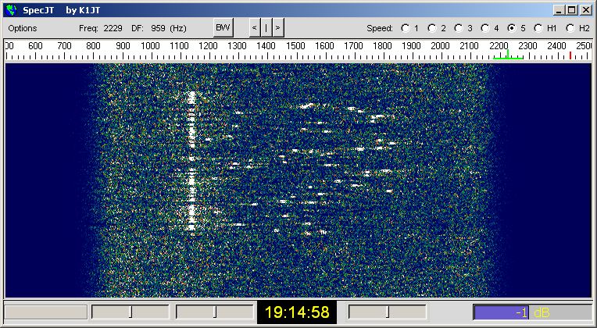This screenshot has height=328, width=597.
Task: Click the -1 dB level indicator
Action: (x=533, y=312)
